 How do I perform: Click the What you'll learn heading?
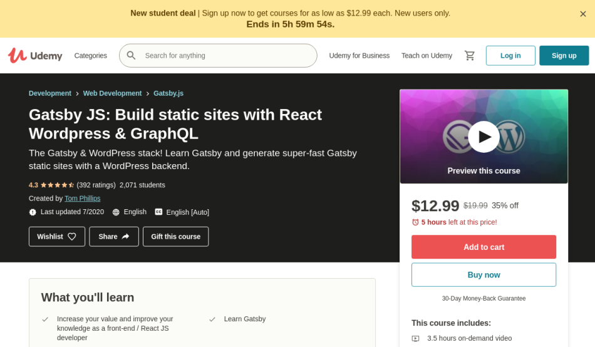coord(88,298)
